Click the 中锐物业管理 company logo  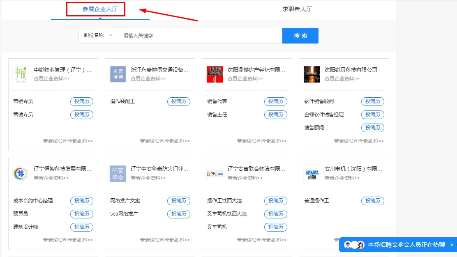point(21,74)
